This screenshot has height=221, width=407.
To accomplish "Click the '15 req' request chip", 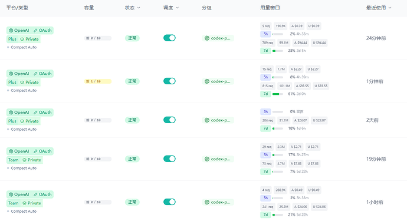I will pyautogui.click(x=267, y=70).
